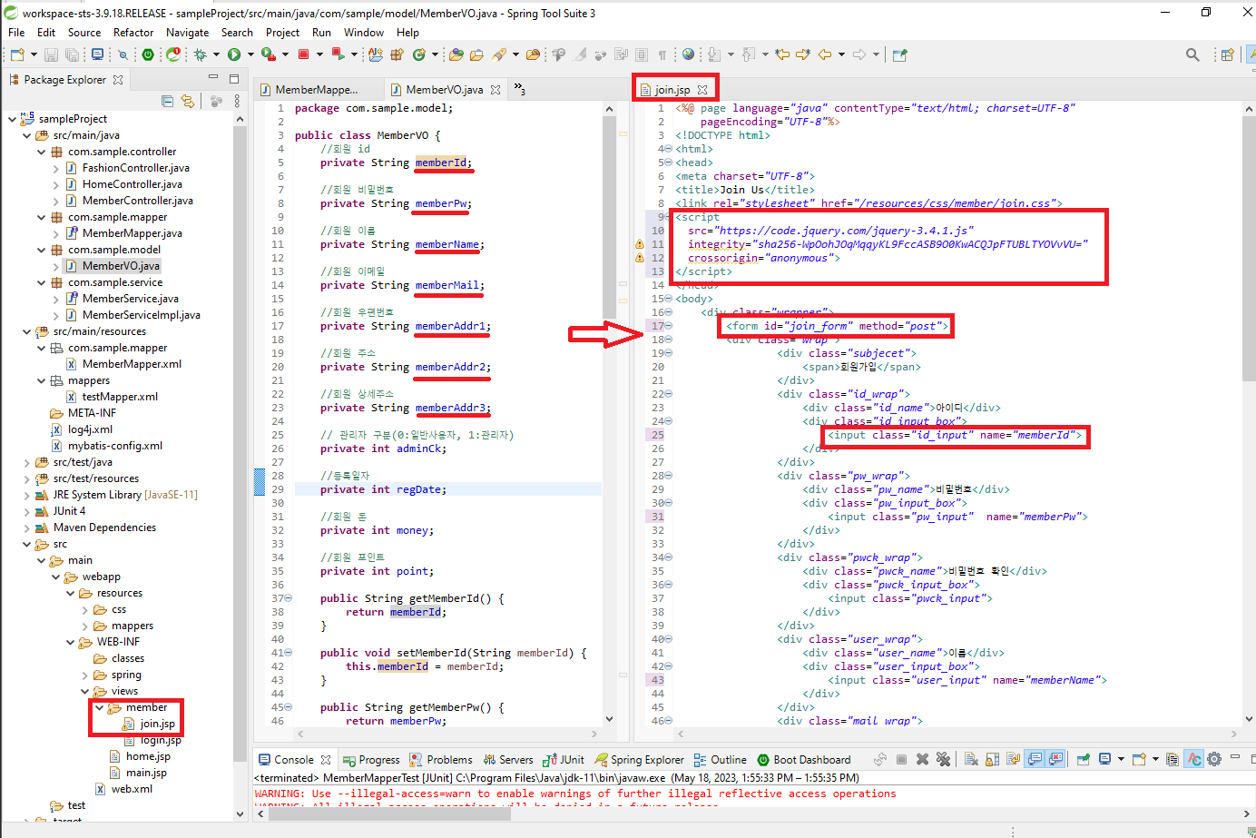The image size is (1256, 838).
Task: Expand the Maven Dependencies node
Action: [x=26, y=527]
